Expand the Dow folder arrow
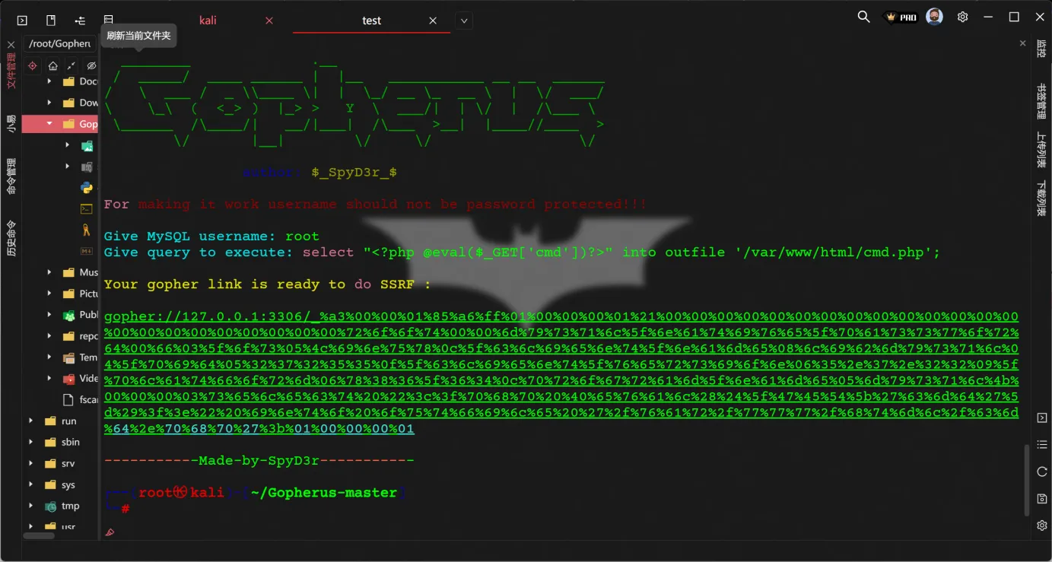 pos(49,103)
